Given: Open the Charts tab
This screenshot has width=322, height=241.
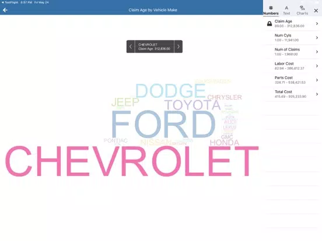Looking at the screenshot, I should 302,10.
